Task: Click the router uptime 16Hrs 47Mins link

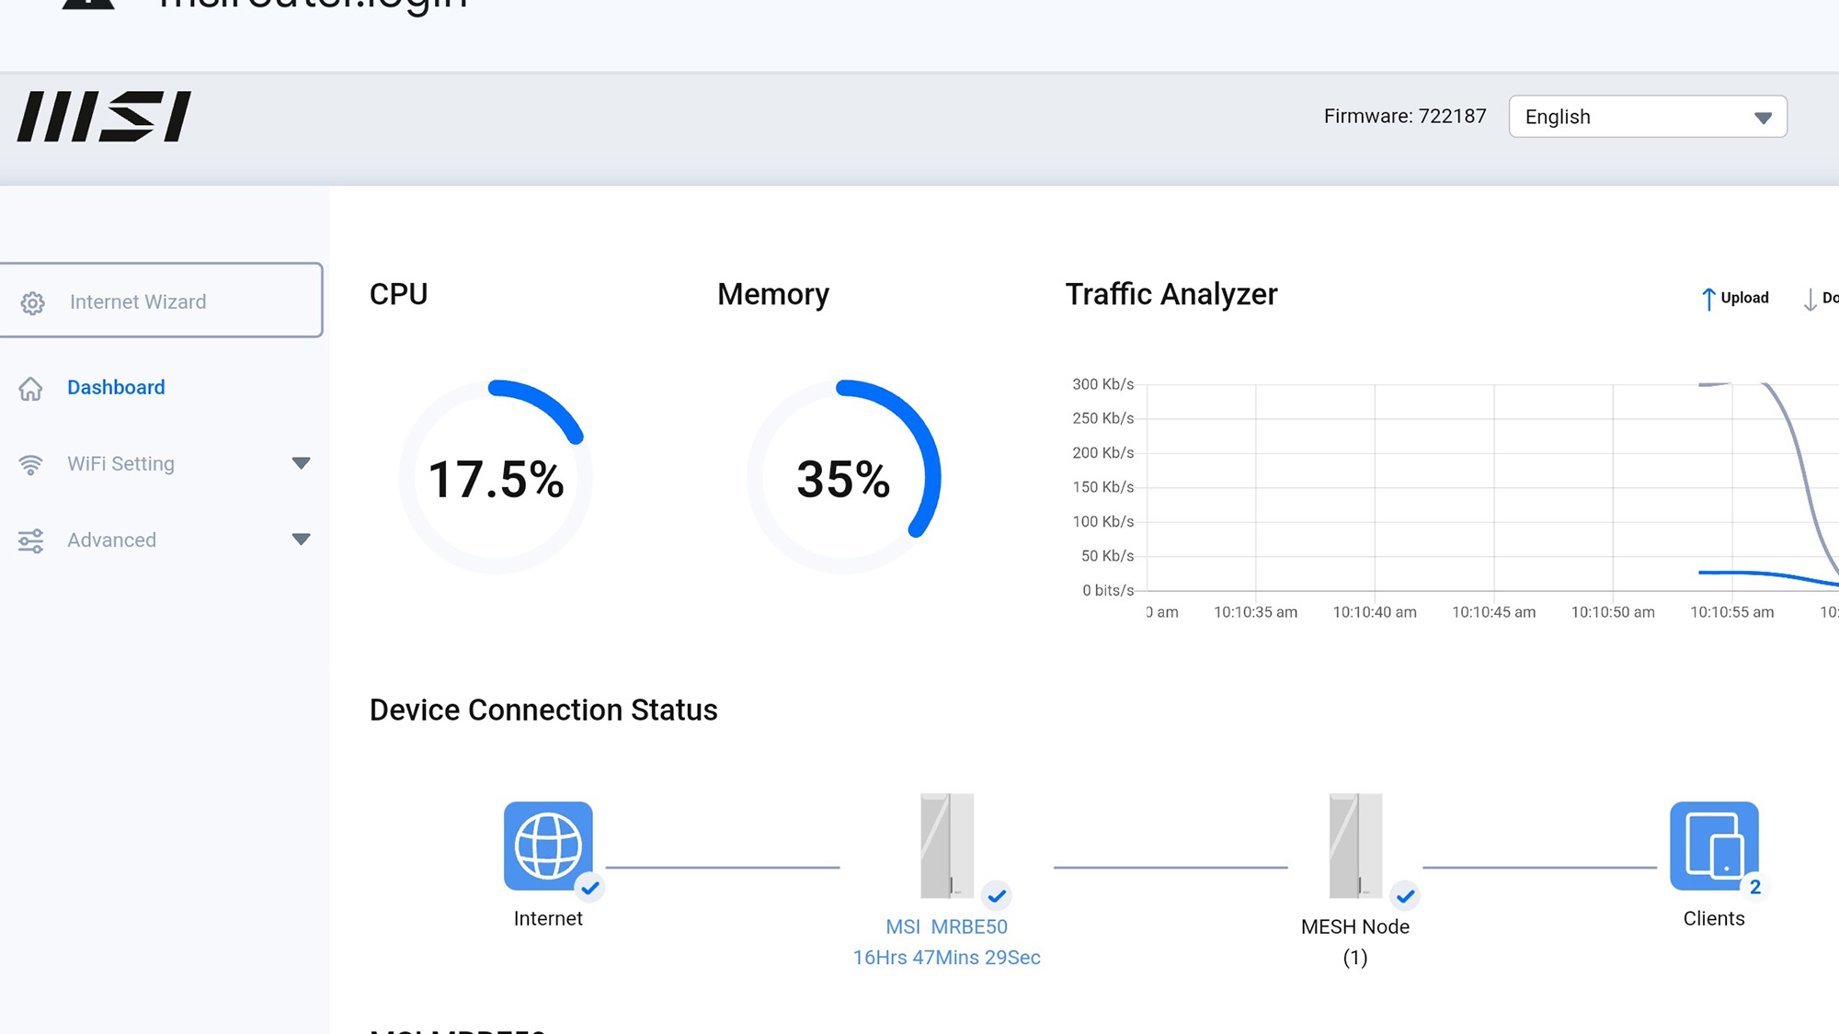Action: pos(946,958)
